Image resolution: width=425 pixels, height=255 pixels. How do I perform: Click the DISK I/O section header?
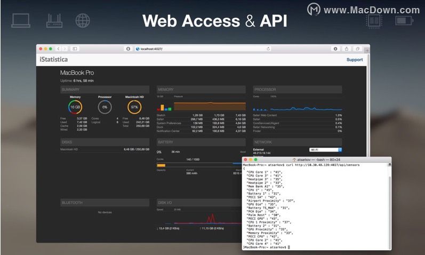click(x=199, y=203)
